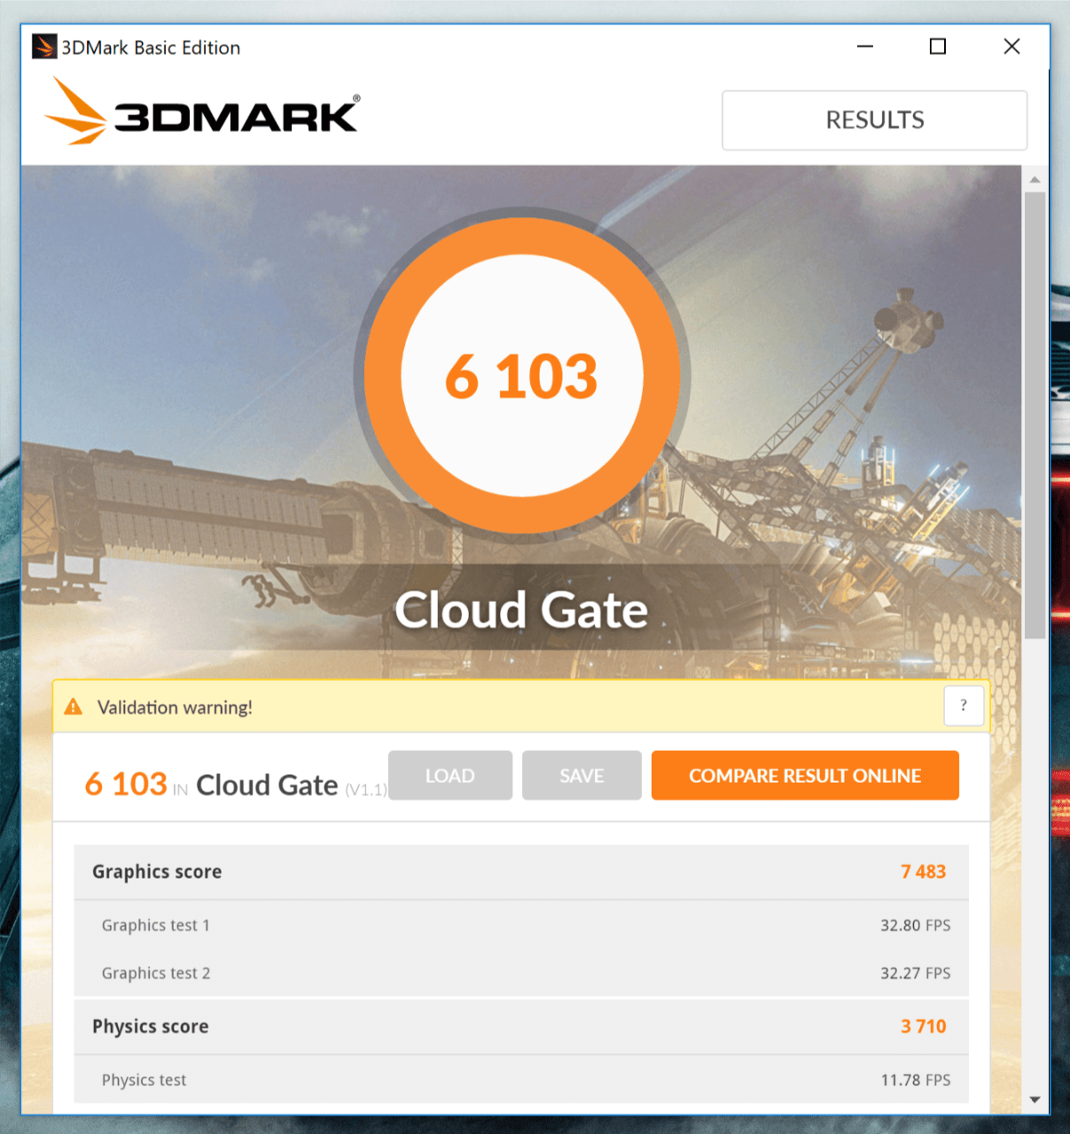
Task: Click the 6 103 score in results header
Action: [x=126, y=784]
